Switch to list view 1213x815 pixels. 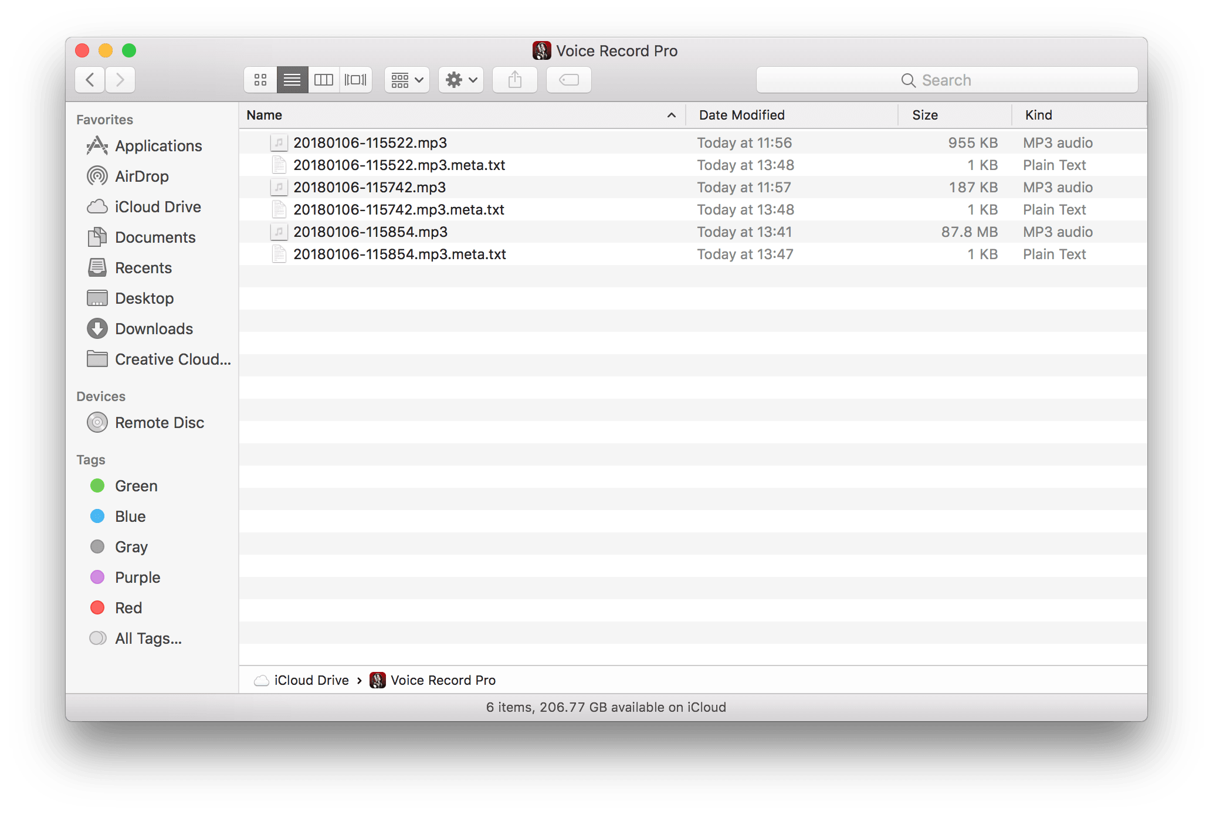pos(292,80)
